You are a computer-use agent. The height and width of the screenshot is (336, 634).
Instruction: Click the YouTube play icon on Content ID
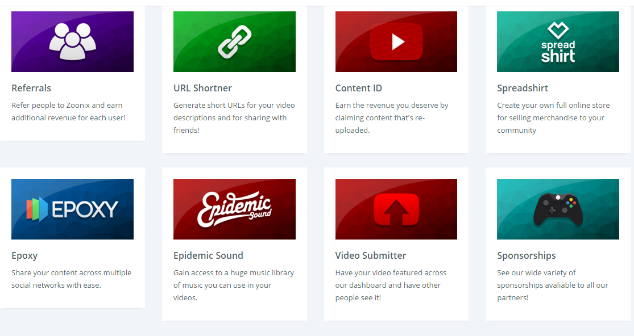tap(396, 41)
